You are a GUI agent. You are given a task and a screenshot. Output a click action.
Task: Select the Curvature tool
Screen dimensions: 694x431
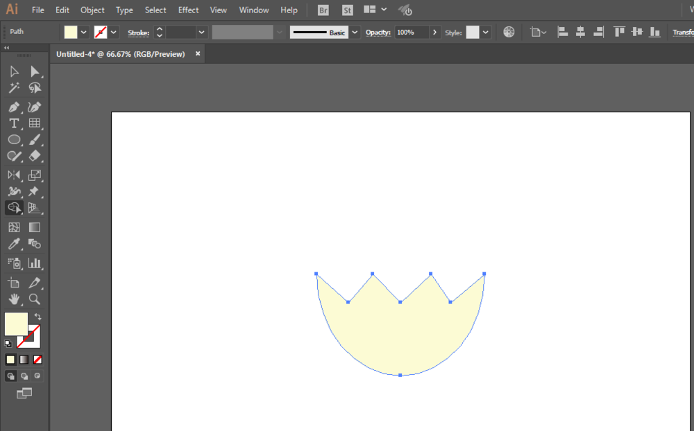tap(35, 107)
